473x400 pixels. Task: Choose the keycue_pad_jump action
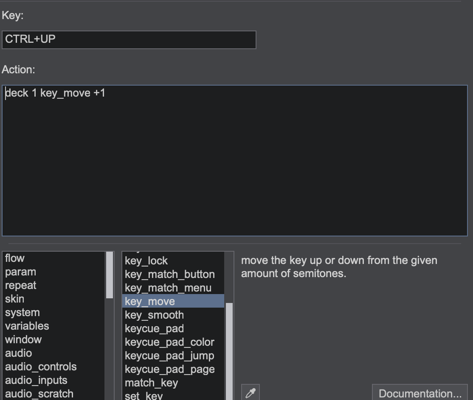[x=169, y=356]
